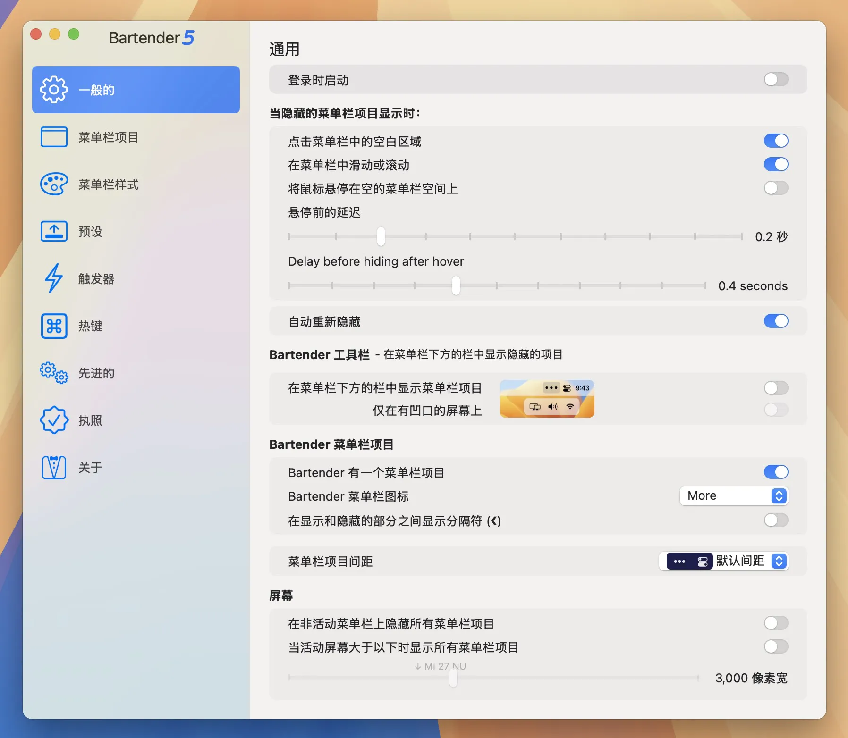This screenshot has height=738, width=848.
Task: Enable 在非活动菜单栏上隐藏所有菜单栏项目 switch
Action: click(776, 623)
